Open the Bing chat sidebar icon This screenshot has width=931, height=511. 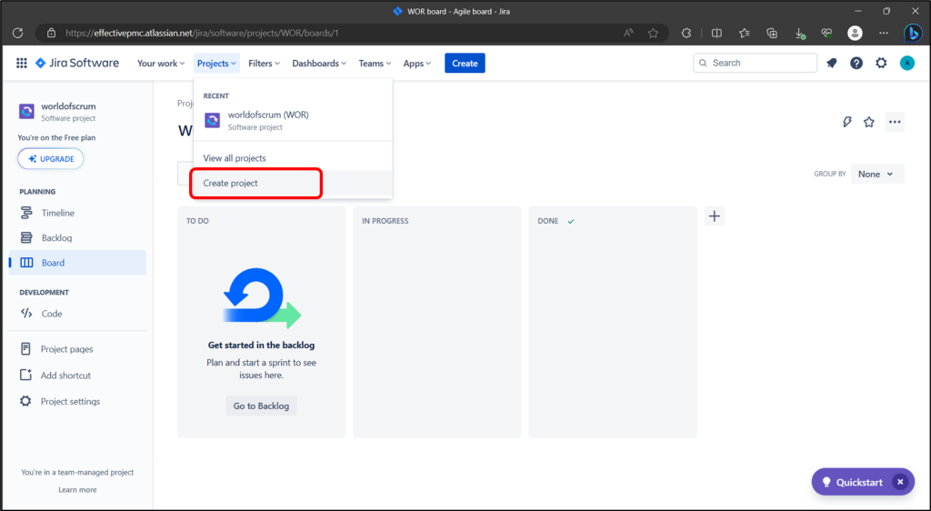[x=913, y=34]
